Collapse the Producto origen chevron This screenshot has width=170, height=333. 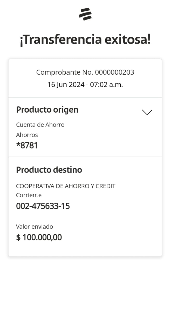[147, 112]
